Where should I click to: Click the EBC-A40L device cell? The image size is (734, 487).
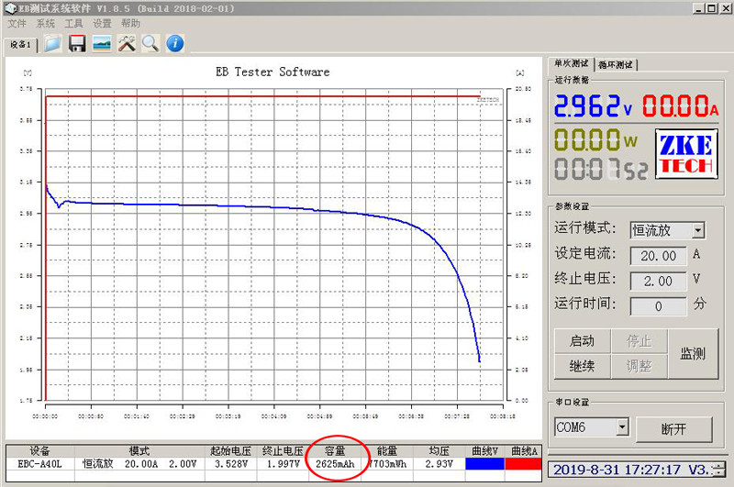[x=39, y=464]
